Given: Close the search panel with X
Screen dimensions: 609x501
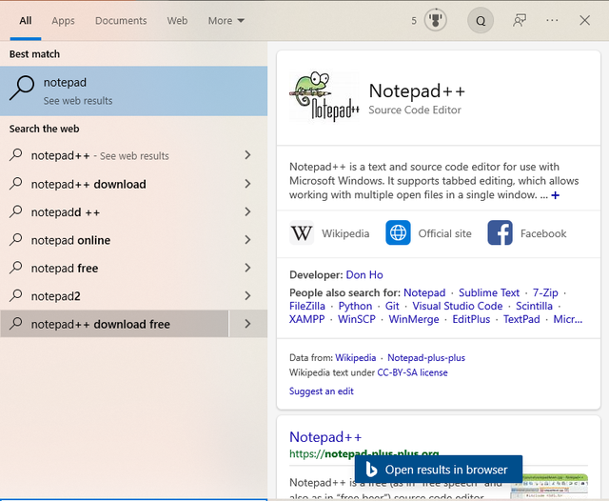Looking at the screenshot, I should (x=584, y=20).
